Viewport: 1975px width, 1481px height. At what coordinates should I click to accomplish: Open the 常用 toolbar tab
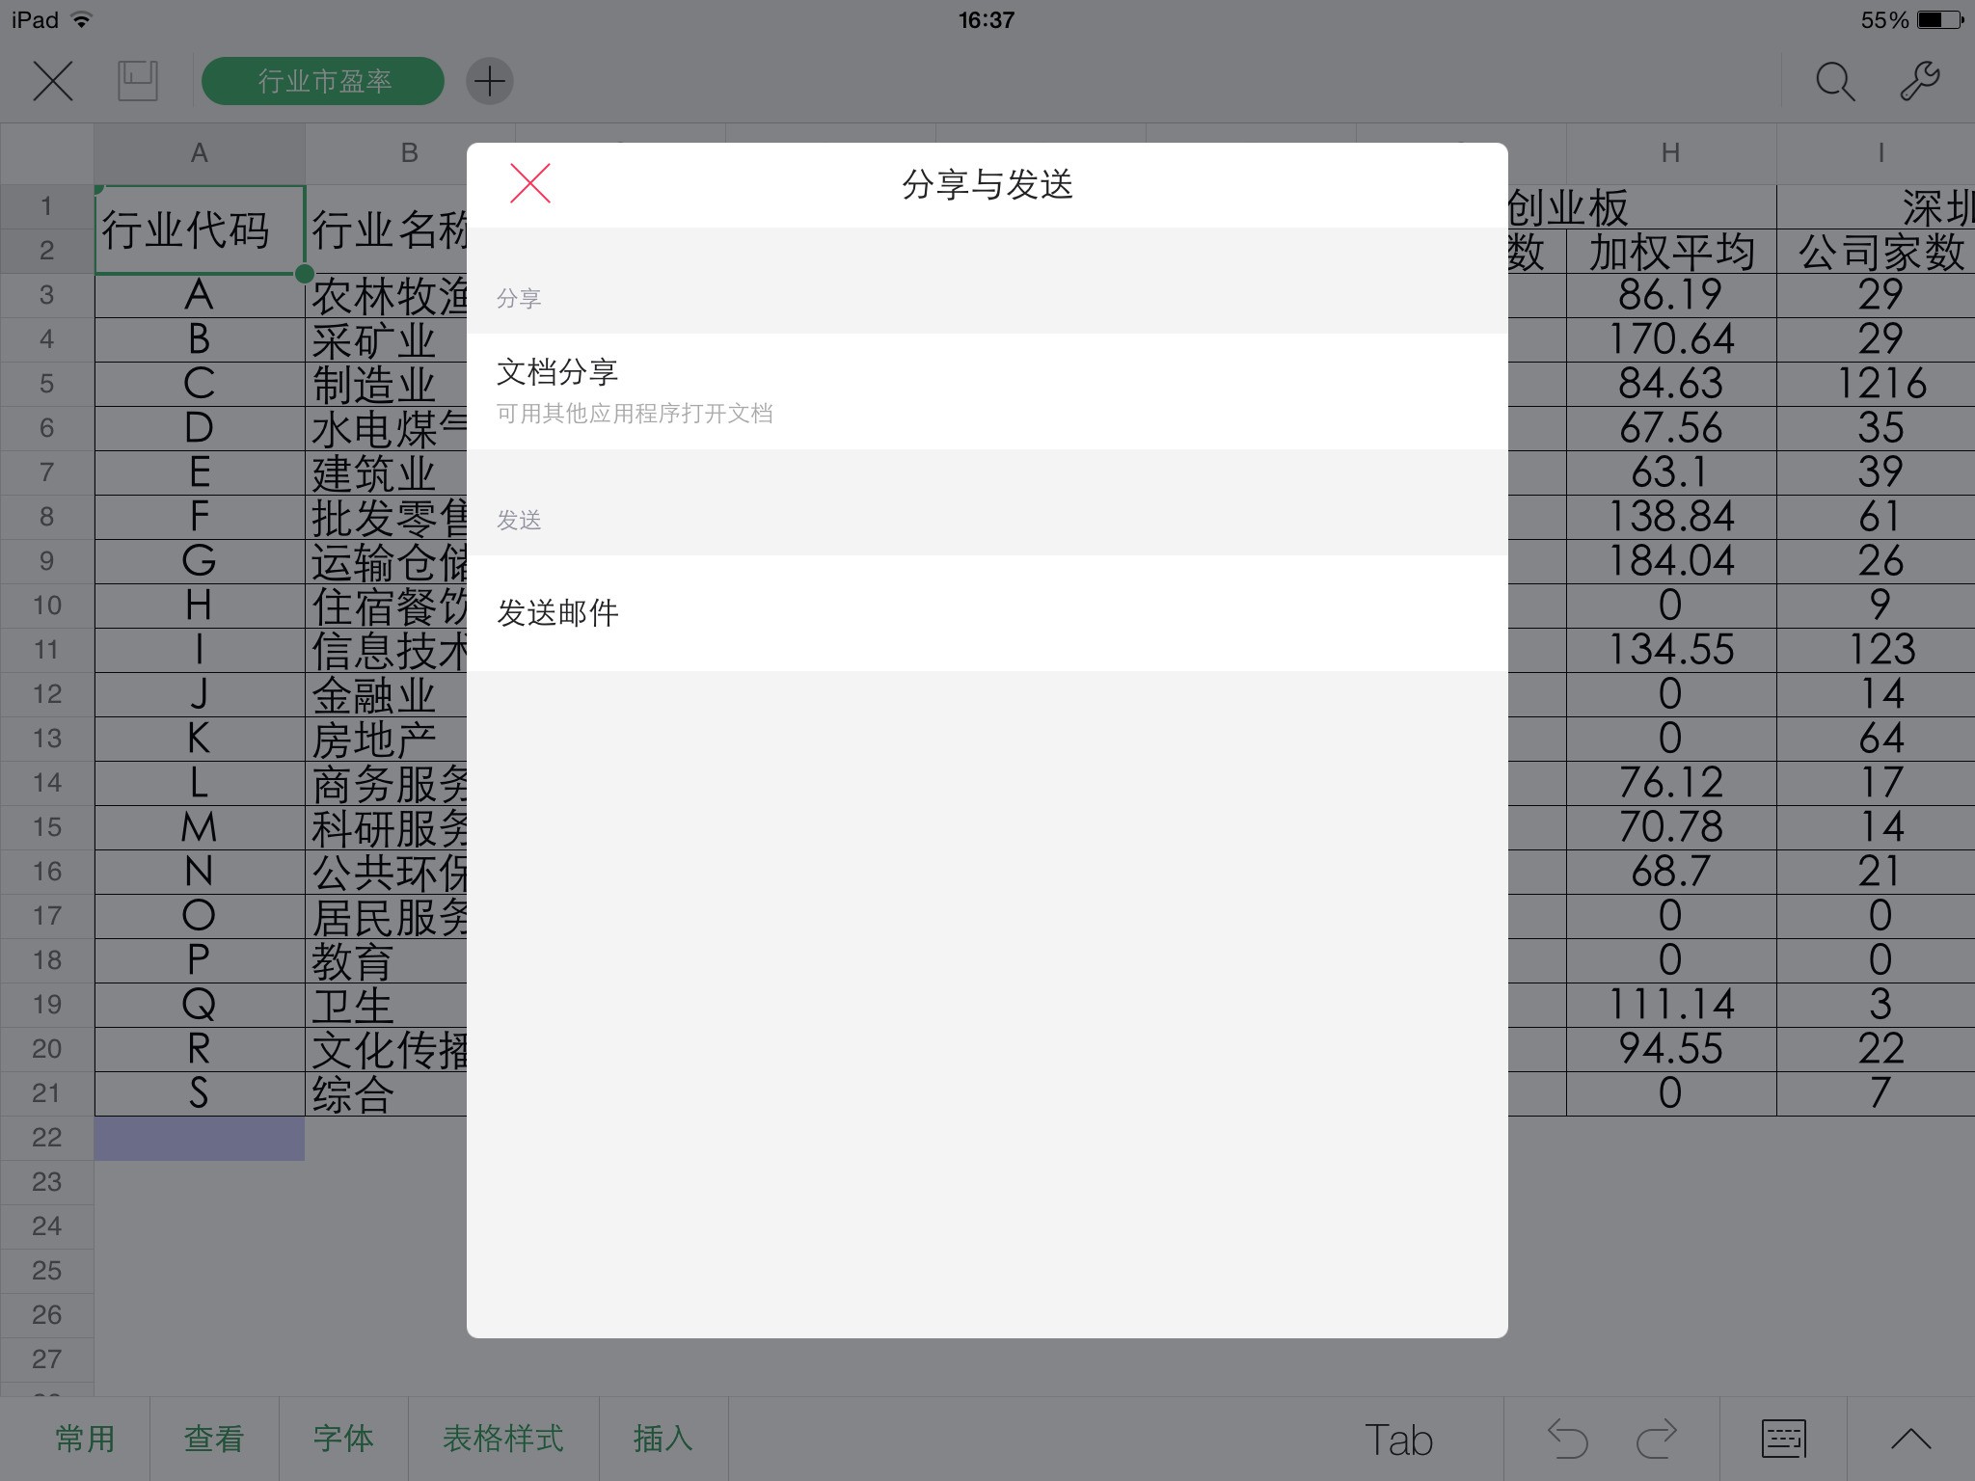[87, 1439]
